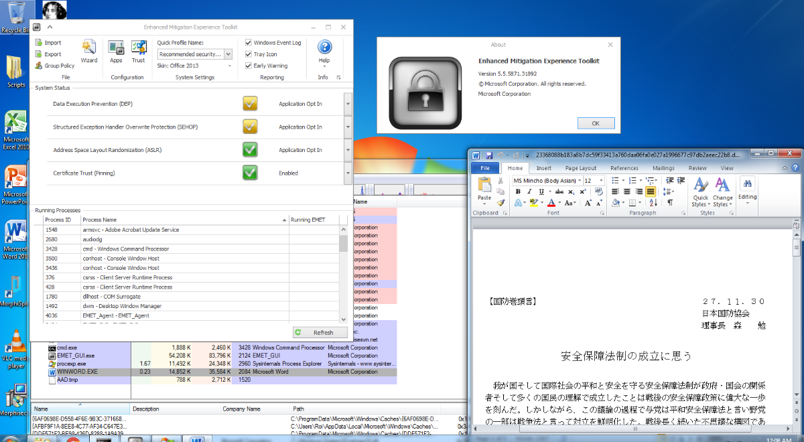
Task: Click OK in About dialog
Action: pyautogui.click(x=596, y=123)
